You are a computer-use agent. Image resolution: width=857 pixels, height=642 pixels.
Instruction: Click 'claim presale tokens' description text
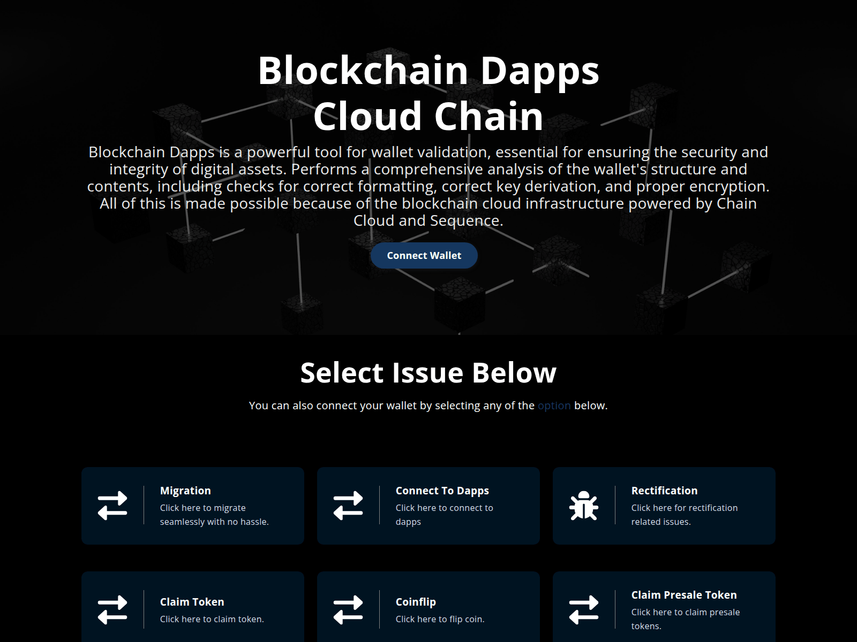coord(685,619)
